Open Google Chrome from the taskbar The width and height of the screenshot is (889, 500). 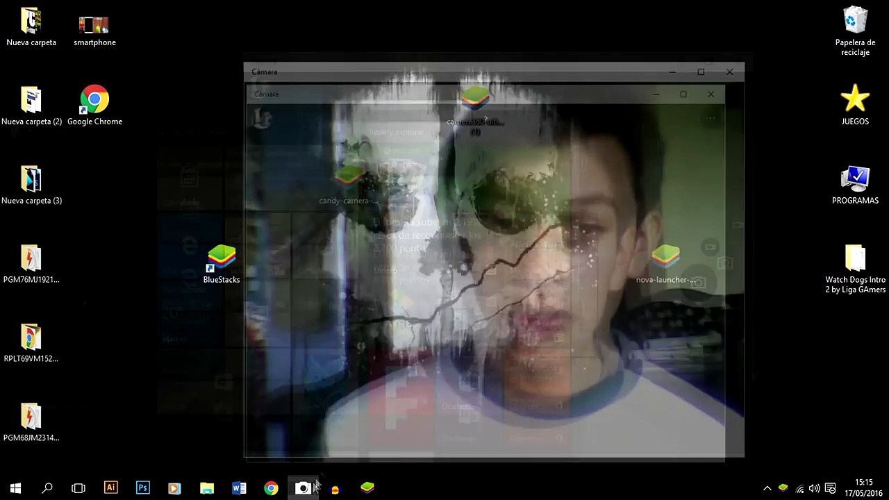(271, 488)
